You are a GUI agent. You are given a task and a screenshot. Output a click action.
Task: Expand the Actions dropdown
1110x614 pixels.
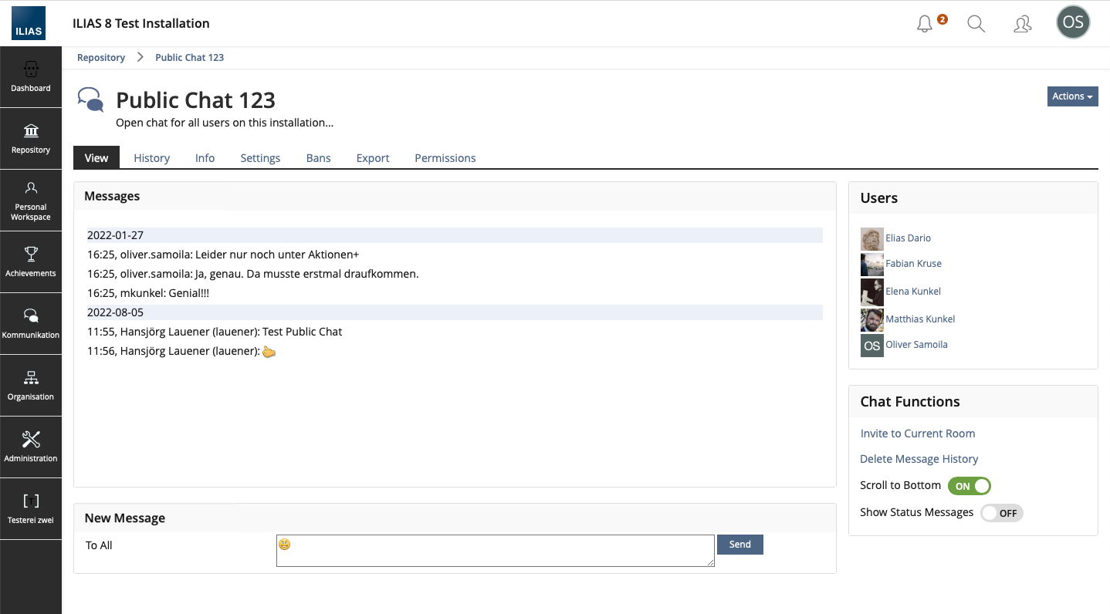1072,96
